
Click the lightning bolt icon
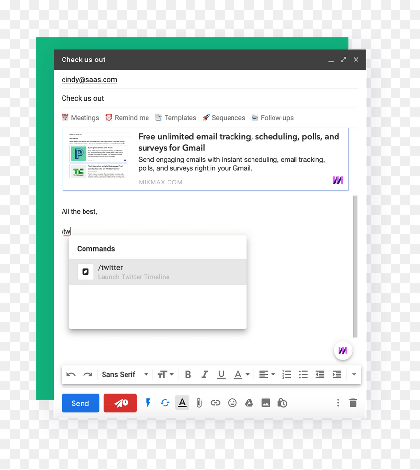tap(148, 403)
